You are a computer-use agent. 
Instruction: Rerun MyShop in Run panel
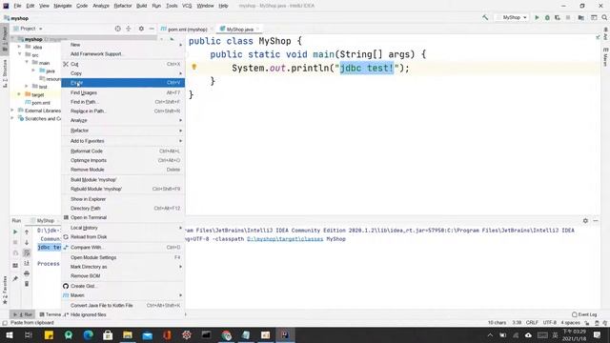pos(15,232)
